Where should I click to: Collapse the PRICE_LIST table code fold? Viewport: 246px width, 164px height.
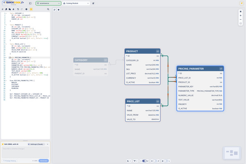pos(6,44)
